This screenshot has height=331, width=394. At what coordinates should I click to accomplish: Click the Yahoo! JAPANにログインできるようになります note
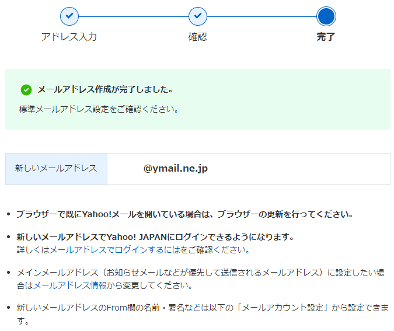coord(155,237)
